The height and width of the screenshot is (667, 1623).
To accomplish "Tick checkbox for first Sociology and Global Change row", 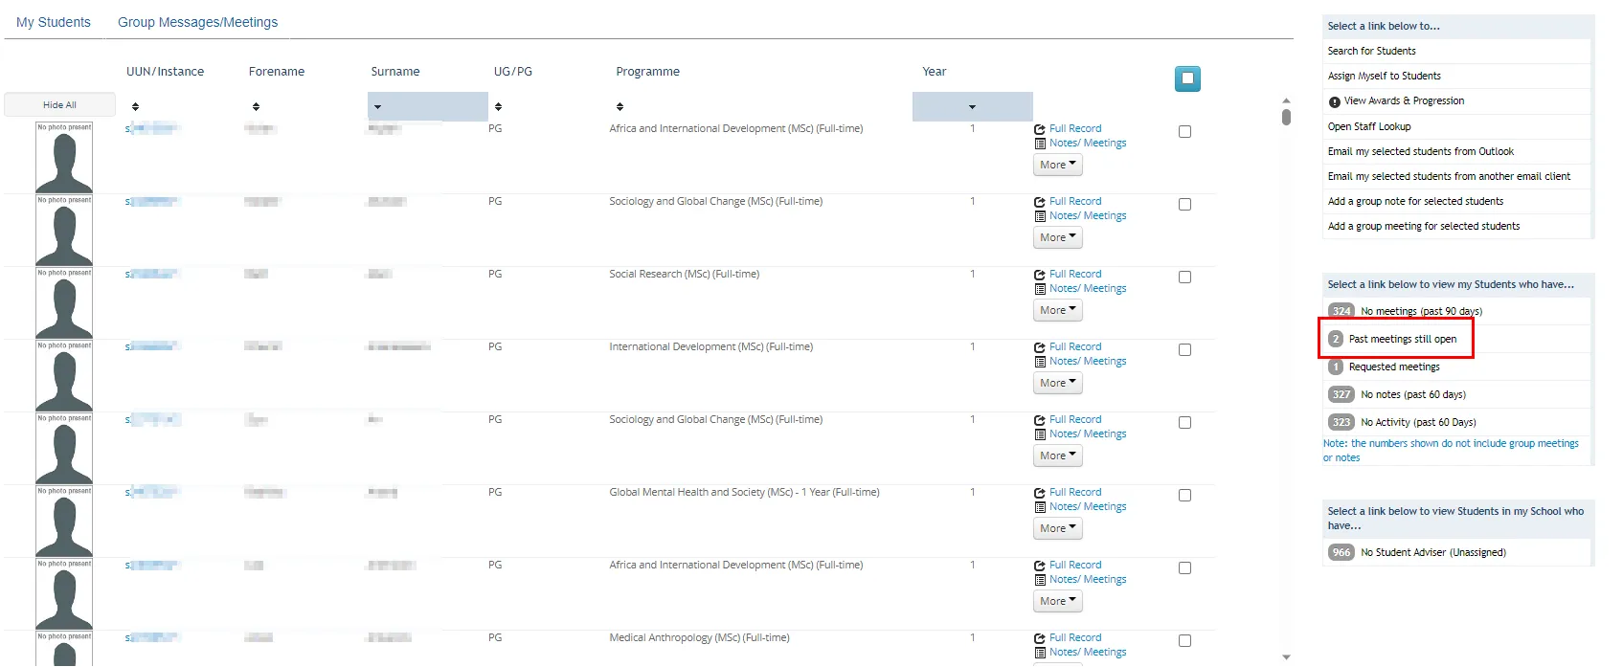I will tap(1184, 205).
